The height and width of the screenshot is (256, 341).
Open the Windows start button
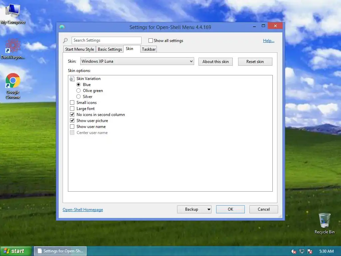click(x=16, y=251)
